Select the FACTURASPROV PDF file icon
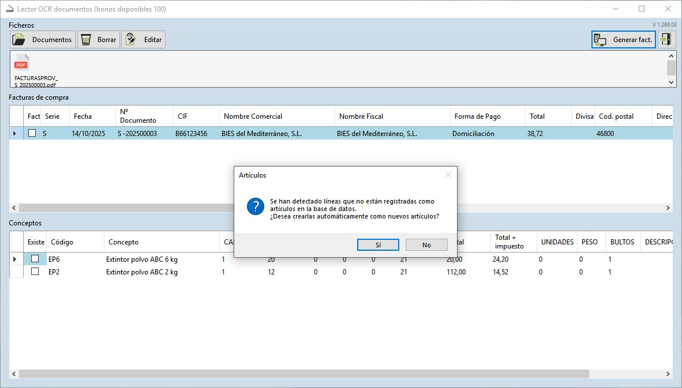Image resolution: width=682 pixels, height=388 pixels. pyautogui.click(x=22, y=63)
